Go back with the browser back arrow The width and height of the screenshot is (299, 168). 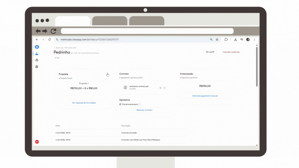tap(37, 40)
